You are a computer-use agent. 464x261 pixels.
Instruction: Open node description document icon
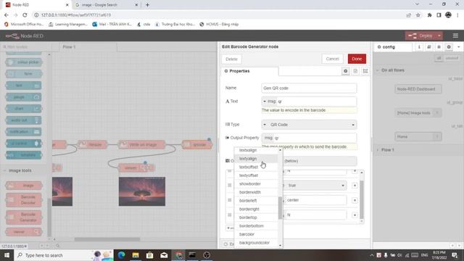coord(355,71)
